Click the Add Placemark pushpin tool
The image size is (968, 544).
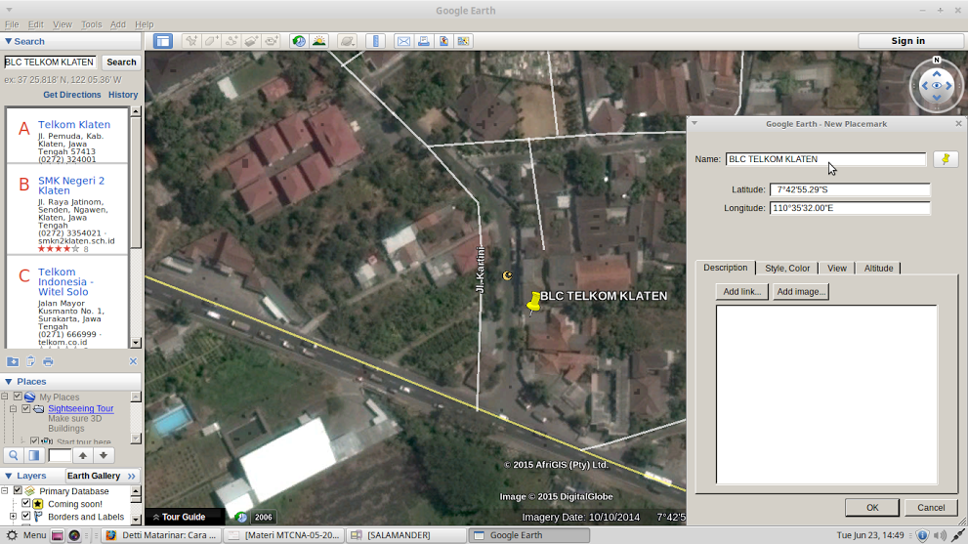192,41
